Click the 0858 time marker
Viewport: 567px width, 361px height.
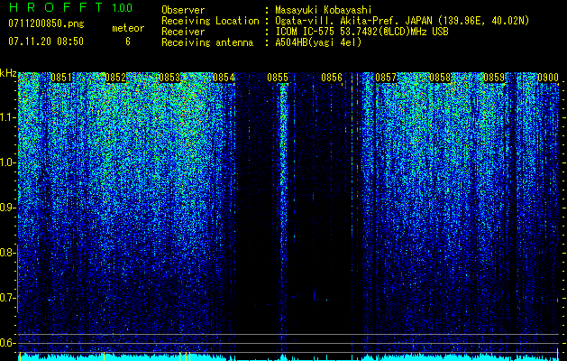pyautogui.click(x=440, y=78)
